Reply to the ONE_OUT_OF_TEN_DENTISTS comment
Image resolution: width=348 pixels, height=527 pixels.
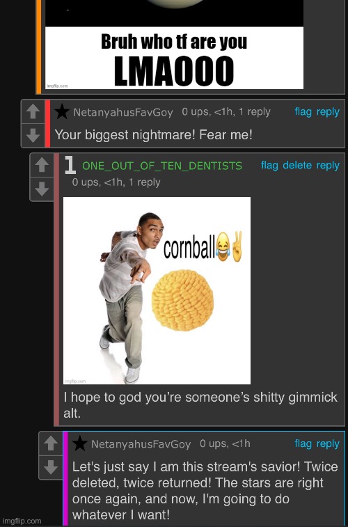(x=328, y=166)
